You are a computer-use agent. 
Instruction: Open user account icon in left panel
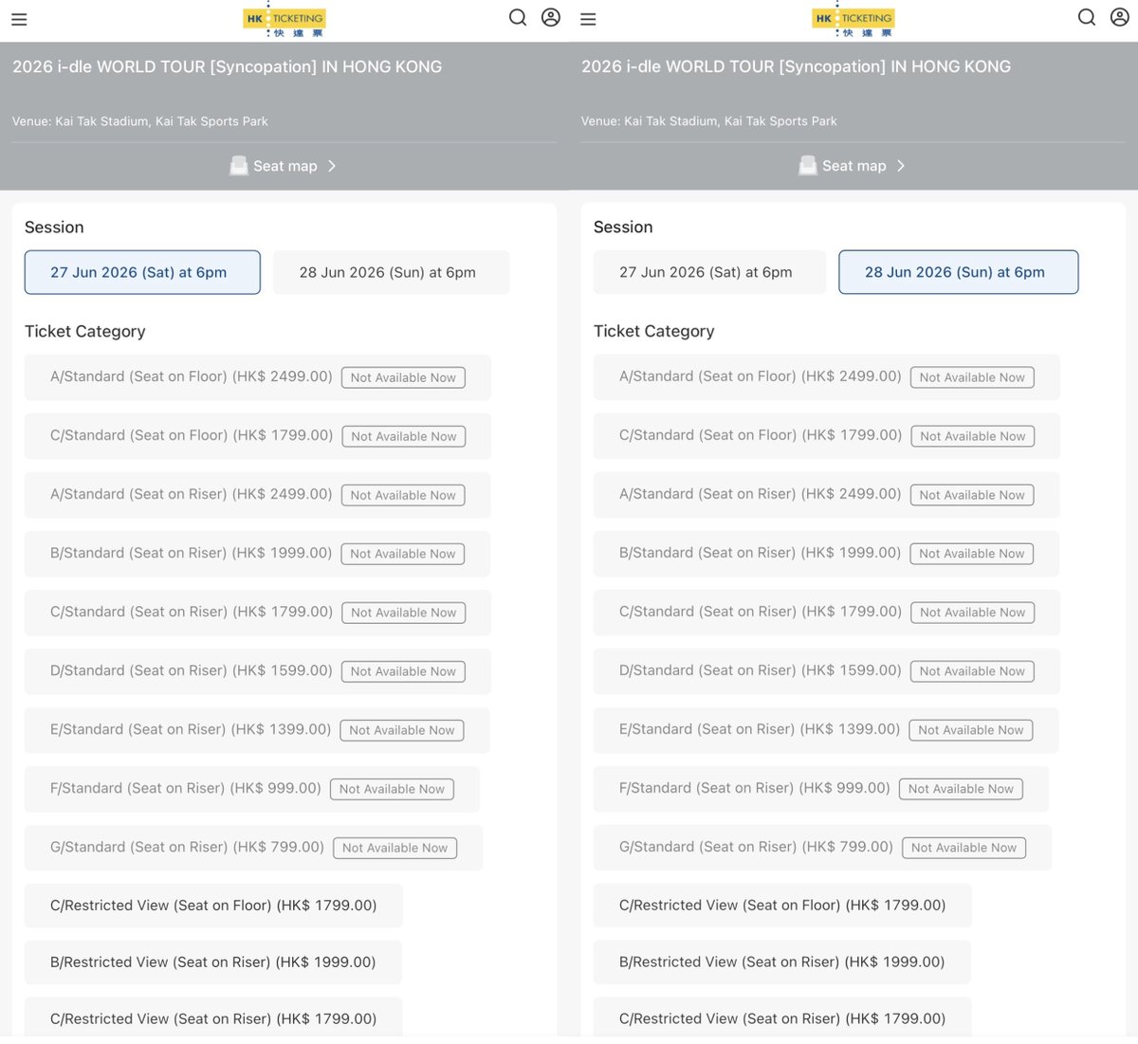[x=551, y=17]
